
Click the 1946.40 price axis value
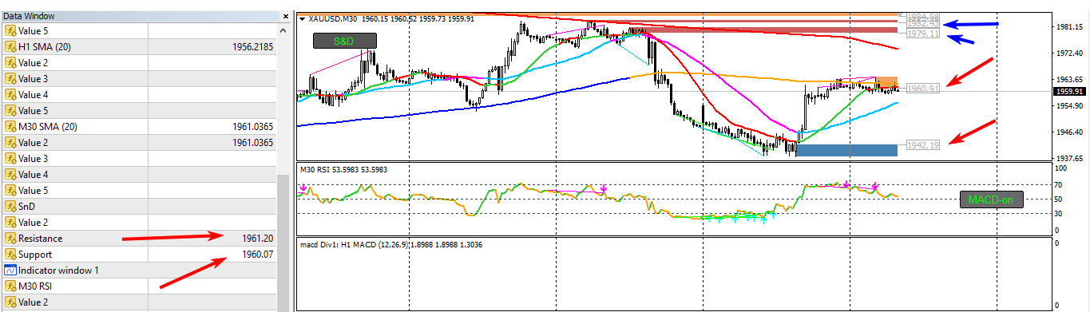(1070, 132)
